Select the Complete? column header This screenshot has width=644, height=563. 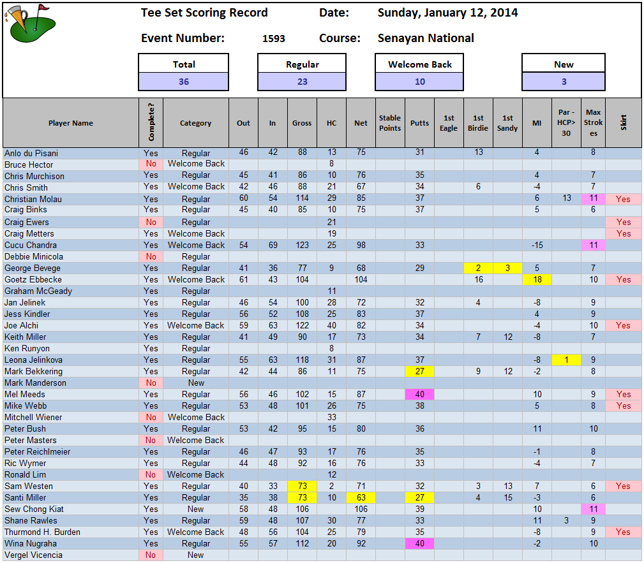pos(151,123)
